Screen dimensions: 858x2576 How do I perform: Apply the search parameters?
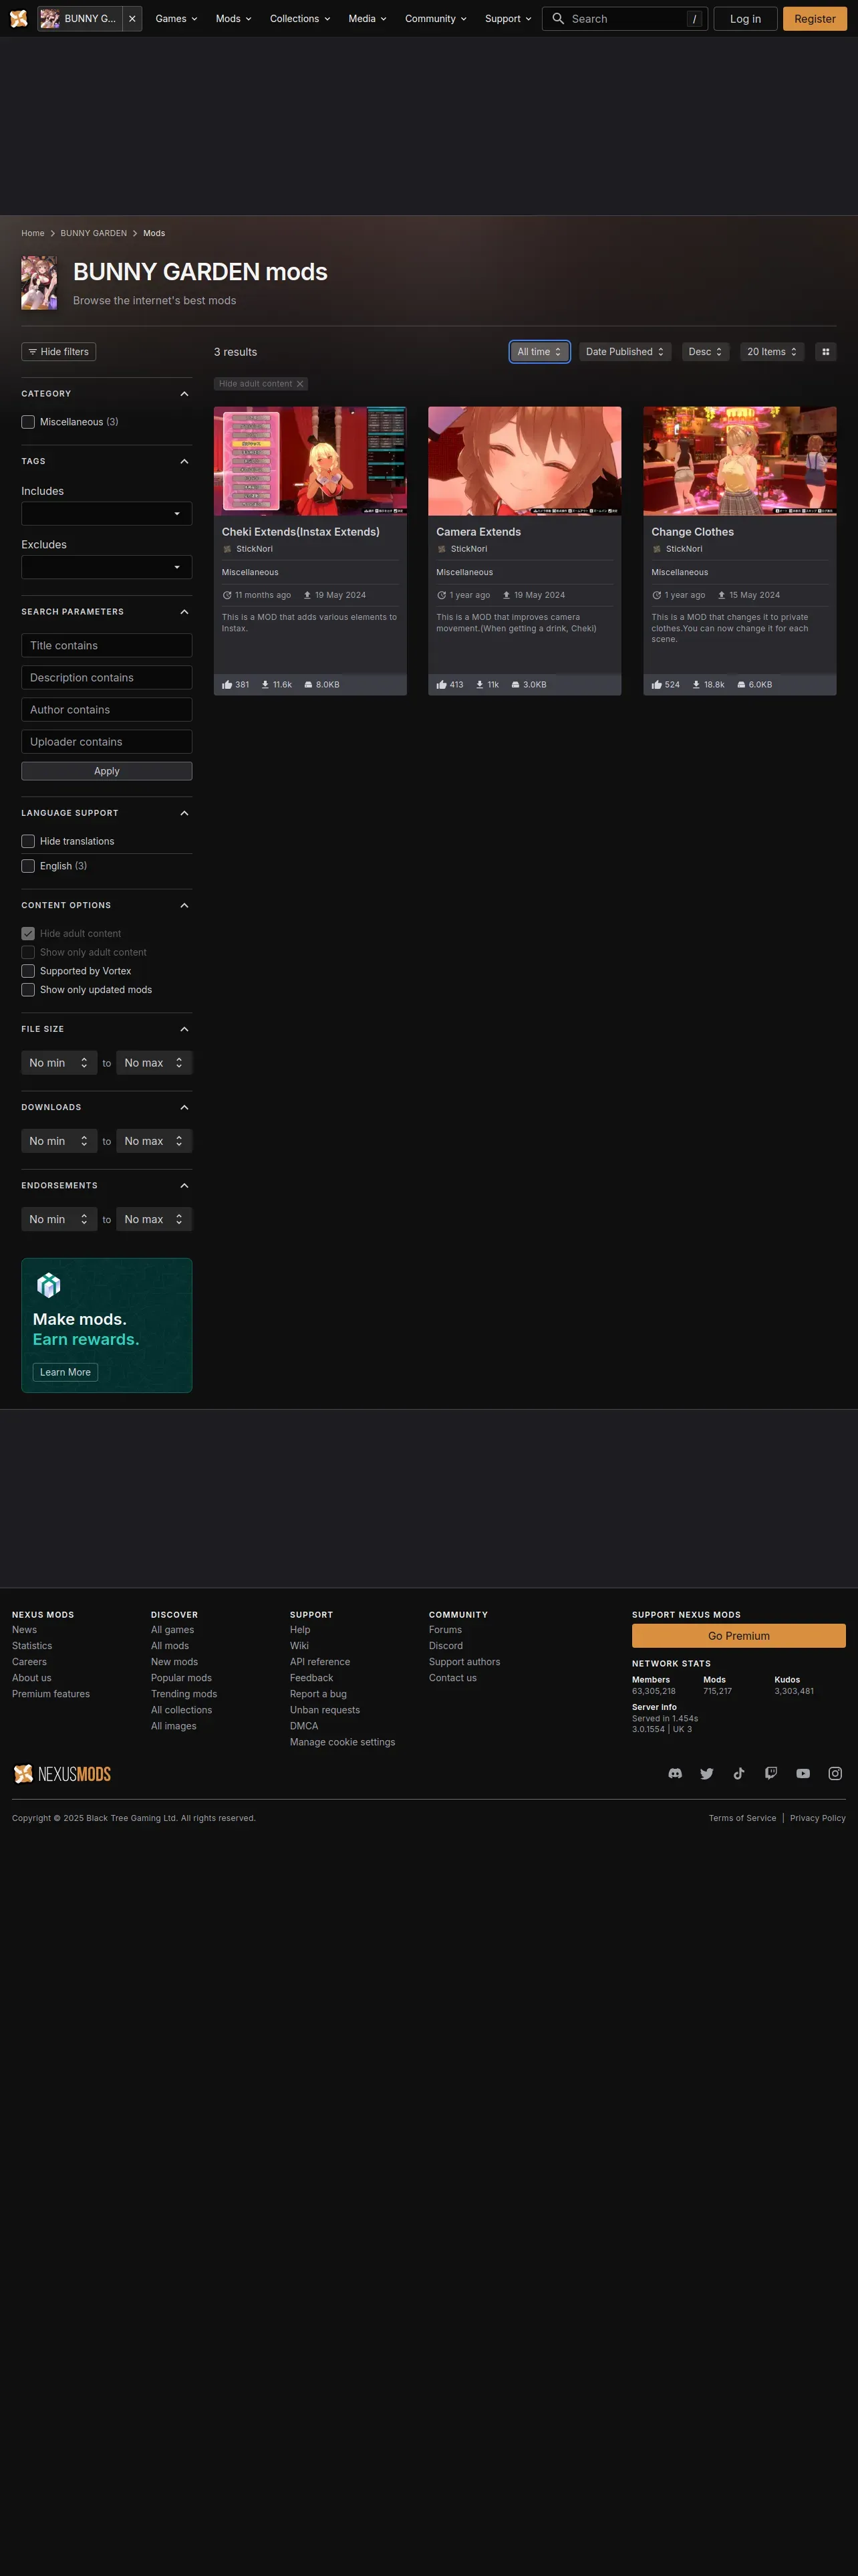(107, 771)
